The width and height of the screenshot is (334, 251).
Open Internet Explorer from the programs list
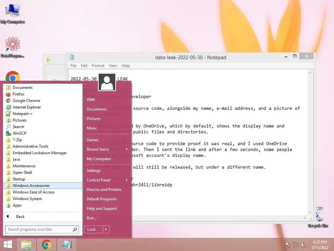point(43,107)
